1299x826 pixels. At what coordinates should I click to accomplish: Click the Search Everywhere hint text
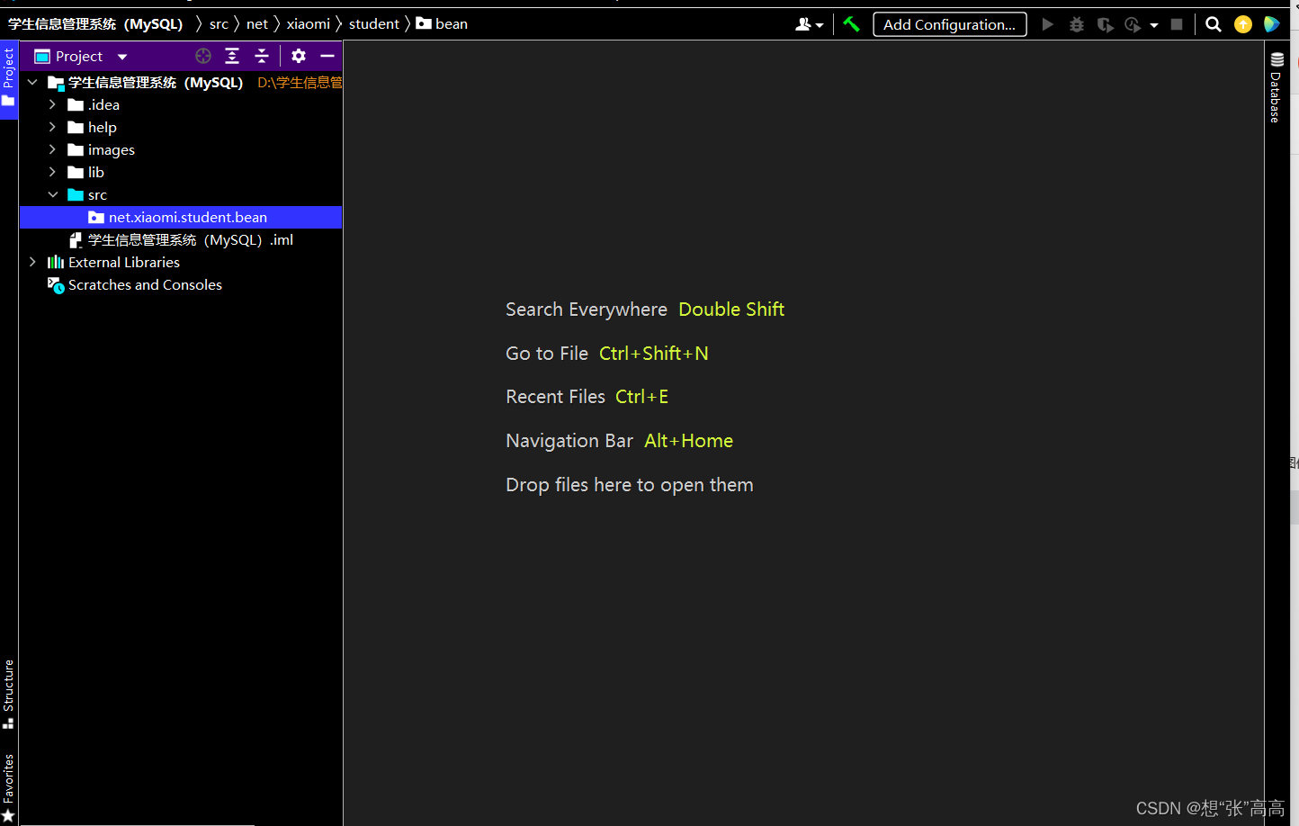coord(587,310)
